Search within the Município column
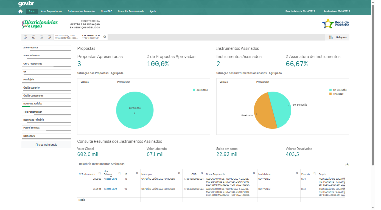The height and width of the screenshot is (210, 381). point(179,173)
